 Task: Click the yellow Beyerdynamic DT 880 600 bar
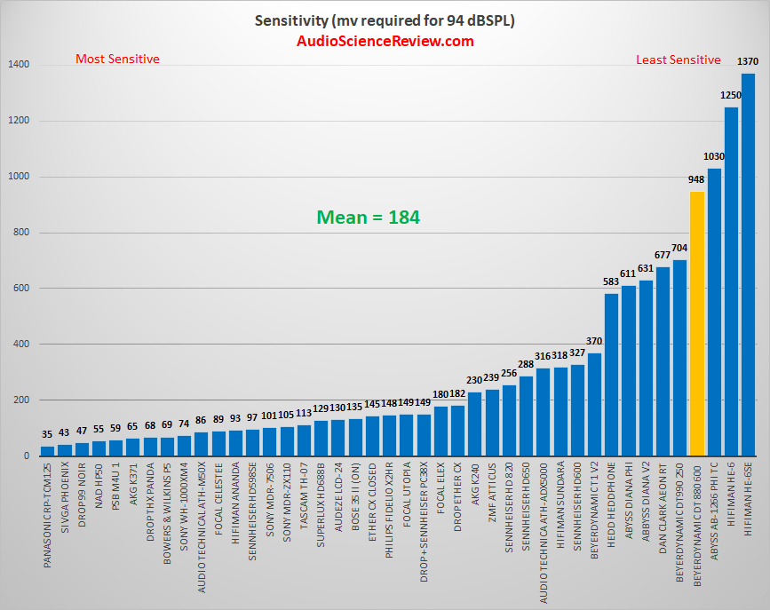click(697, 323)
